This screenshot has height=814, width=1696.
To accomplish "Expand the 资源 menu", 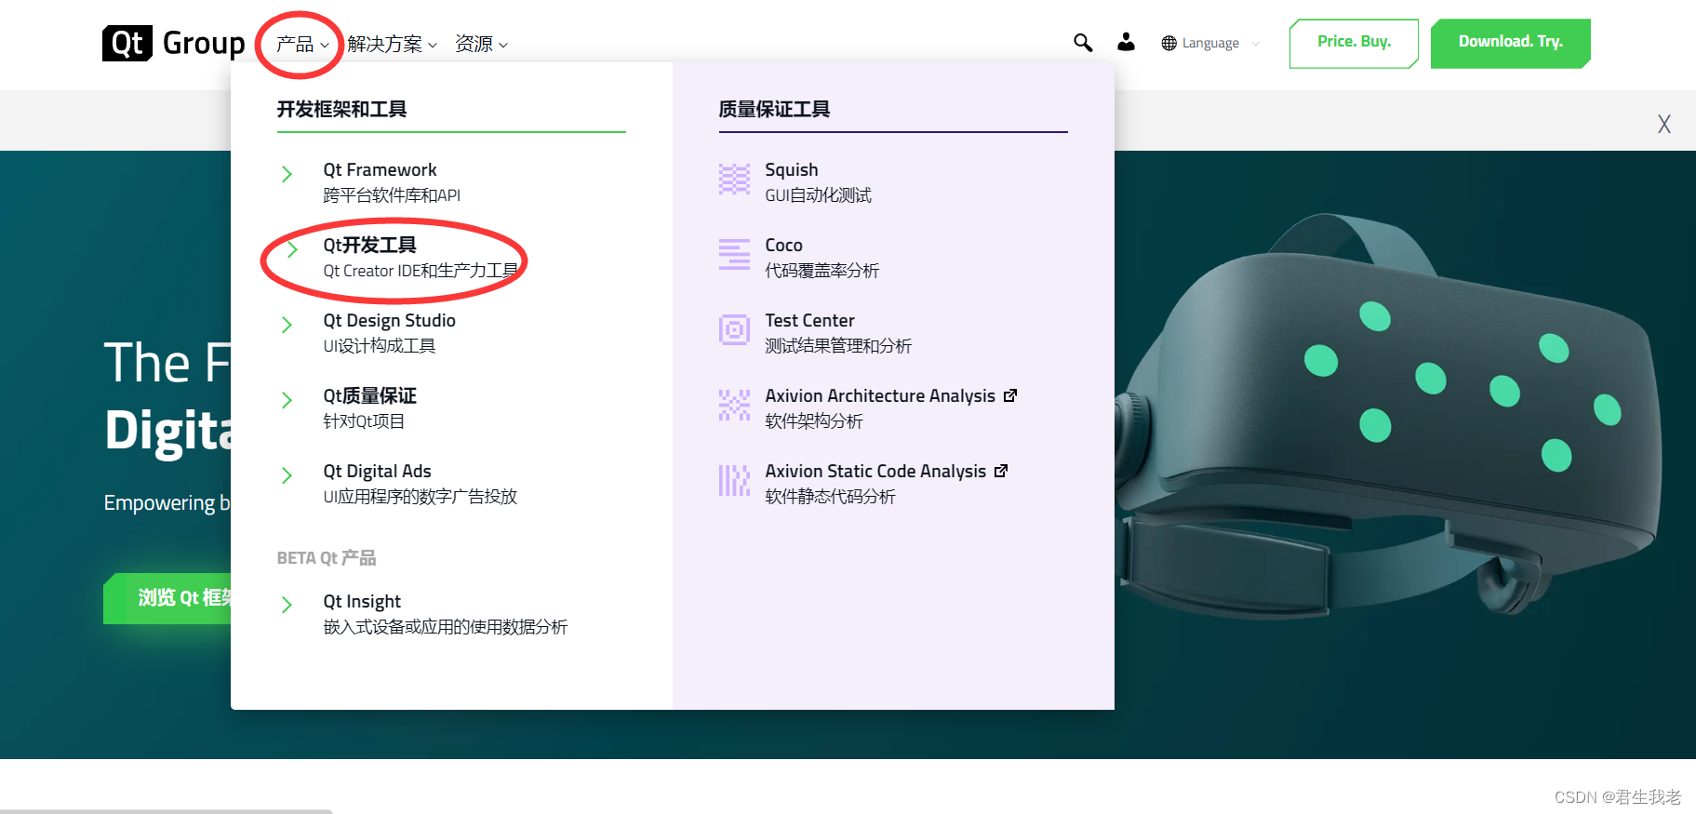I will coord(481,44).
